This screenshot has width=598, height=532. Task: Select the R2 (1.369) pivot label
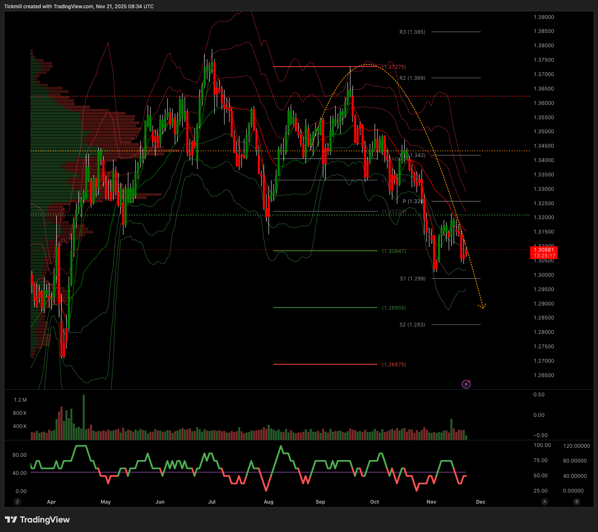click(412, 78)
